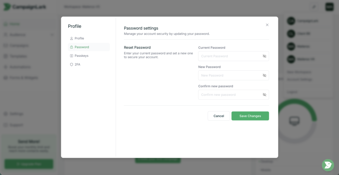This screenshot has height=175, width=339.
Task: Open Settings in the left sidebar
Action: click(x=16, y=114)
